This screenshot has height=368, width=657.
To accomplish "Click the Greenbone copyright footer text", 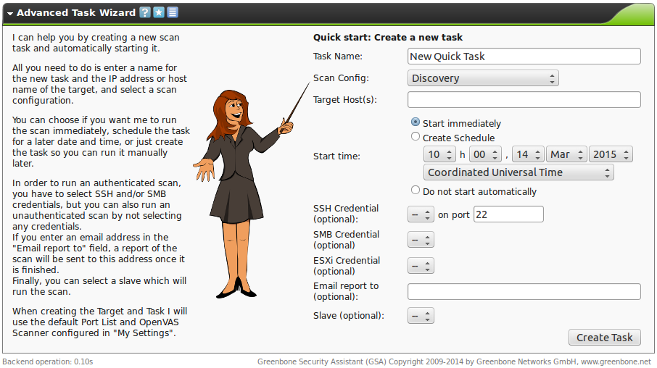I will click(454, 361).
